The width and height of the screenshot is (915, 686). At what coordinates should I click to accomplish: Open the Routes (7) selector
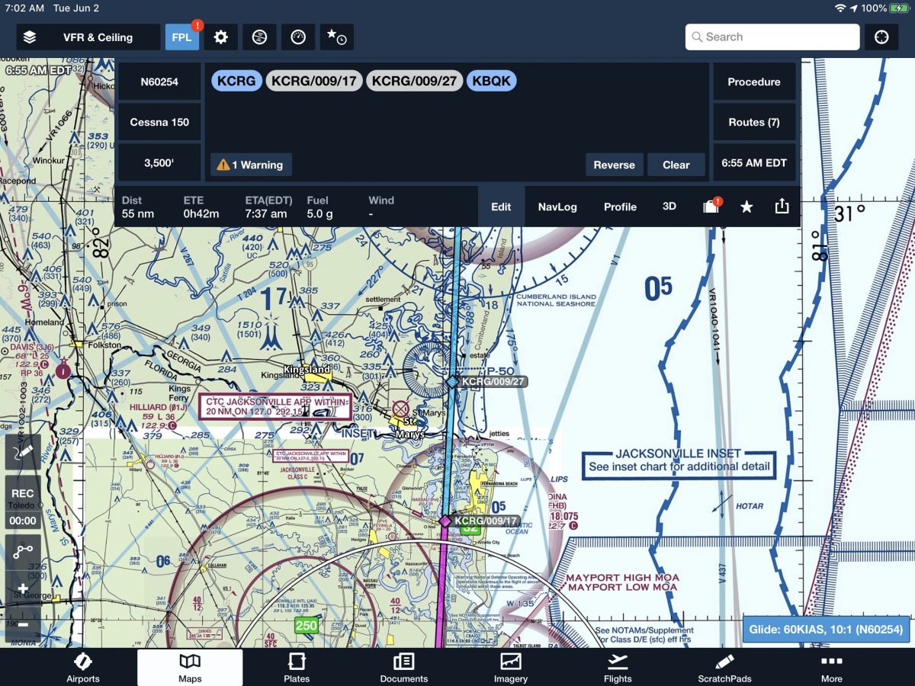click(753, 122)
